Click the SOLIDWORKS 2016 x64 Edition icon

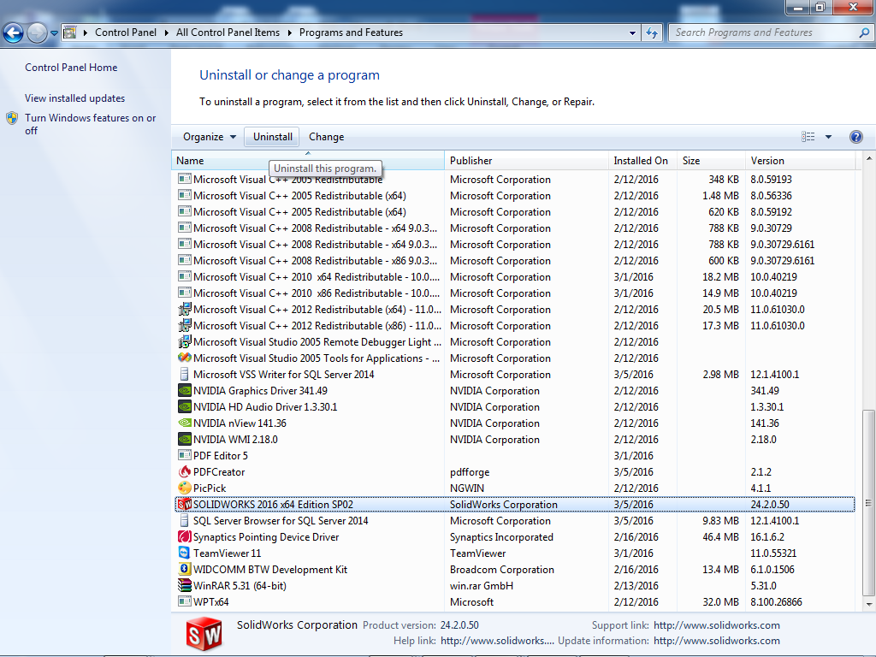pyautogui.click(x=185, y=505)
